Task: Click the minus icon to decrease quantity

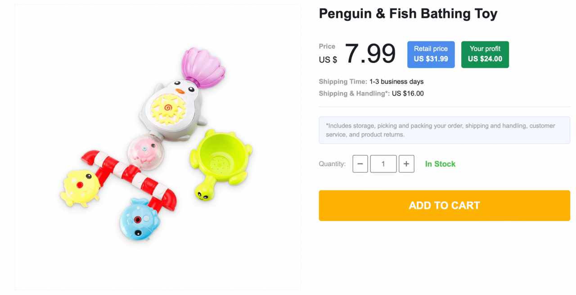Action: [x=360, y=163]
